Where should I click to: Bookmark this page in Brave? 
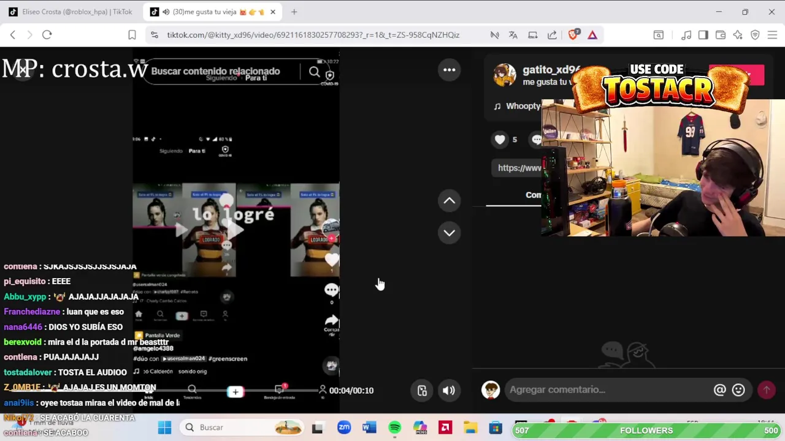pyautogui.click(x=132, y=35)
